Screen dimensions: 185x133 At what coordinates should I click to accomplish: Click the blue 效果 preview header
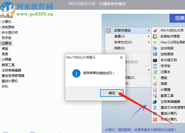click(177, 18)
